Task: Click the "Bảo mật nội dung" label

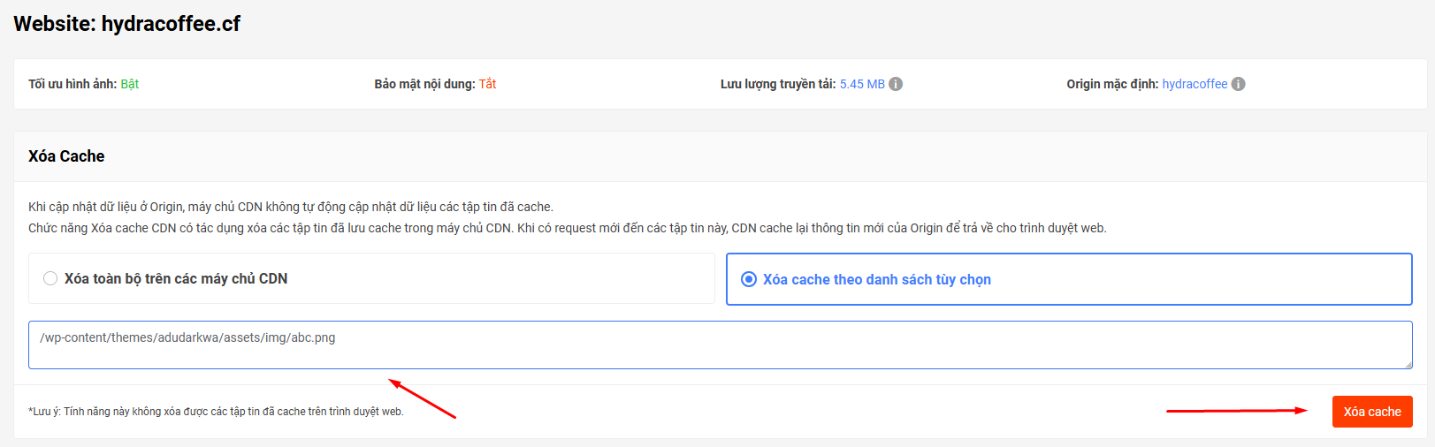Action: click(x=424, y=84)
